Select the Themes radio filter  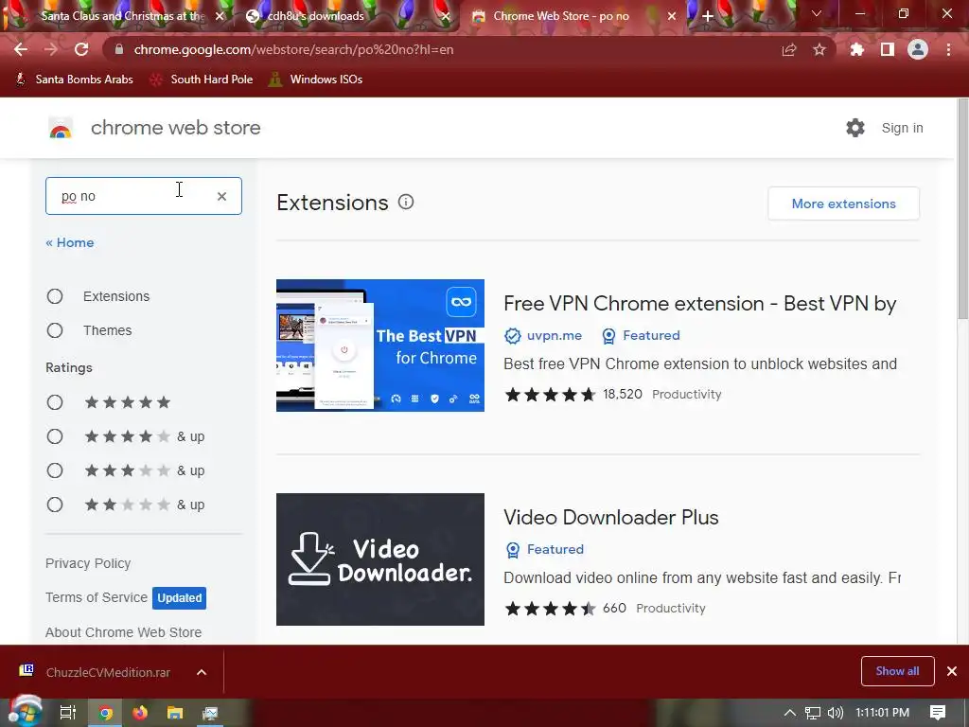coord(55,330)
